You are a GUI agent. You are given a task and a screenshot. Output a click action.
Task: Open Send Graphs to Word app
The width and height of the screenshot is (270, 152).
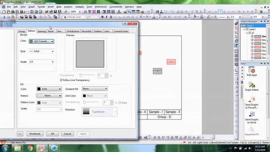251,117
